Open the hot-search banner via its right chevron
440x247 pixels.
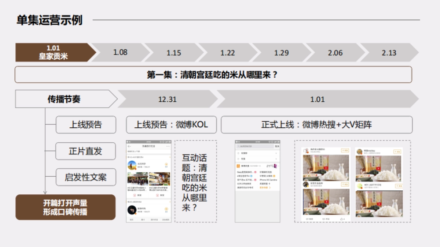pyautogui.click(x=278, y=165)
